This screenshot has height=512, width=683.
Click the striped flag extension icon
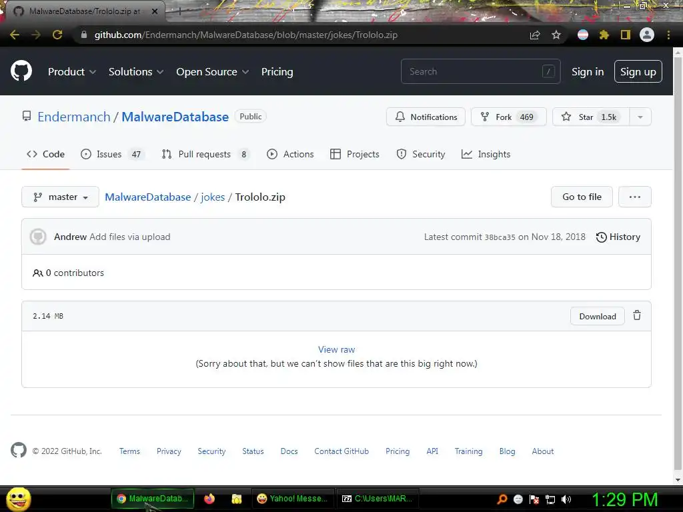(583, 35)
